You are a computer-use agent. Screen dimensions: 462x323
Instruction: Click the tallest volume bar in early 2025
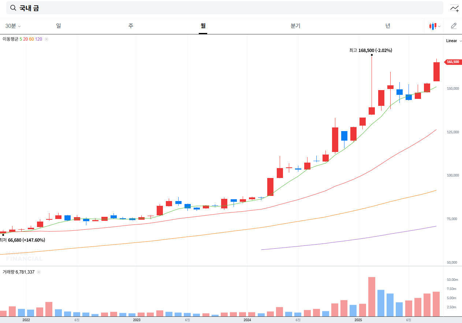tap(372, 297)
